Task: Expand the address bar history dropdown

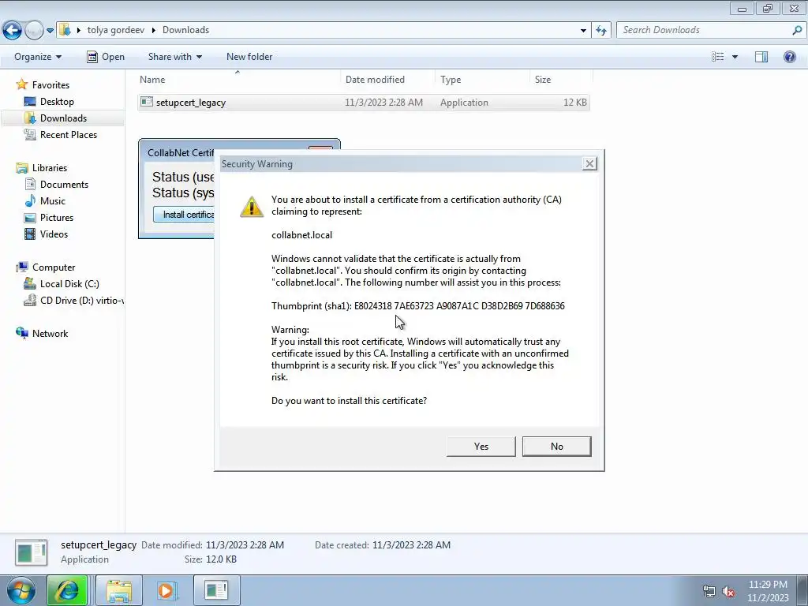Action: (583, 31)
